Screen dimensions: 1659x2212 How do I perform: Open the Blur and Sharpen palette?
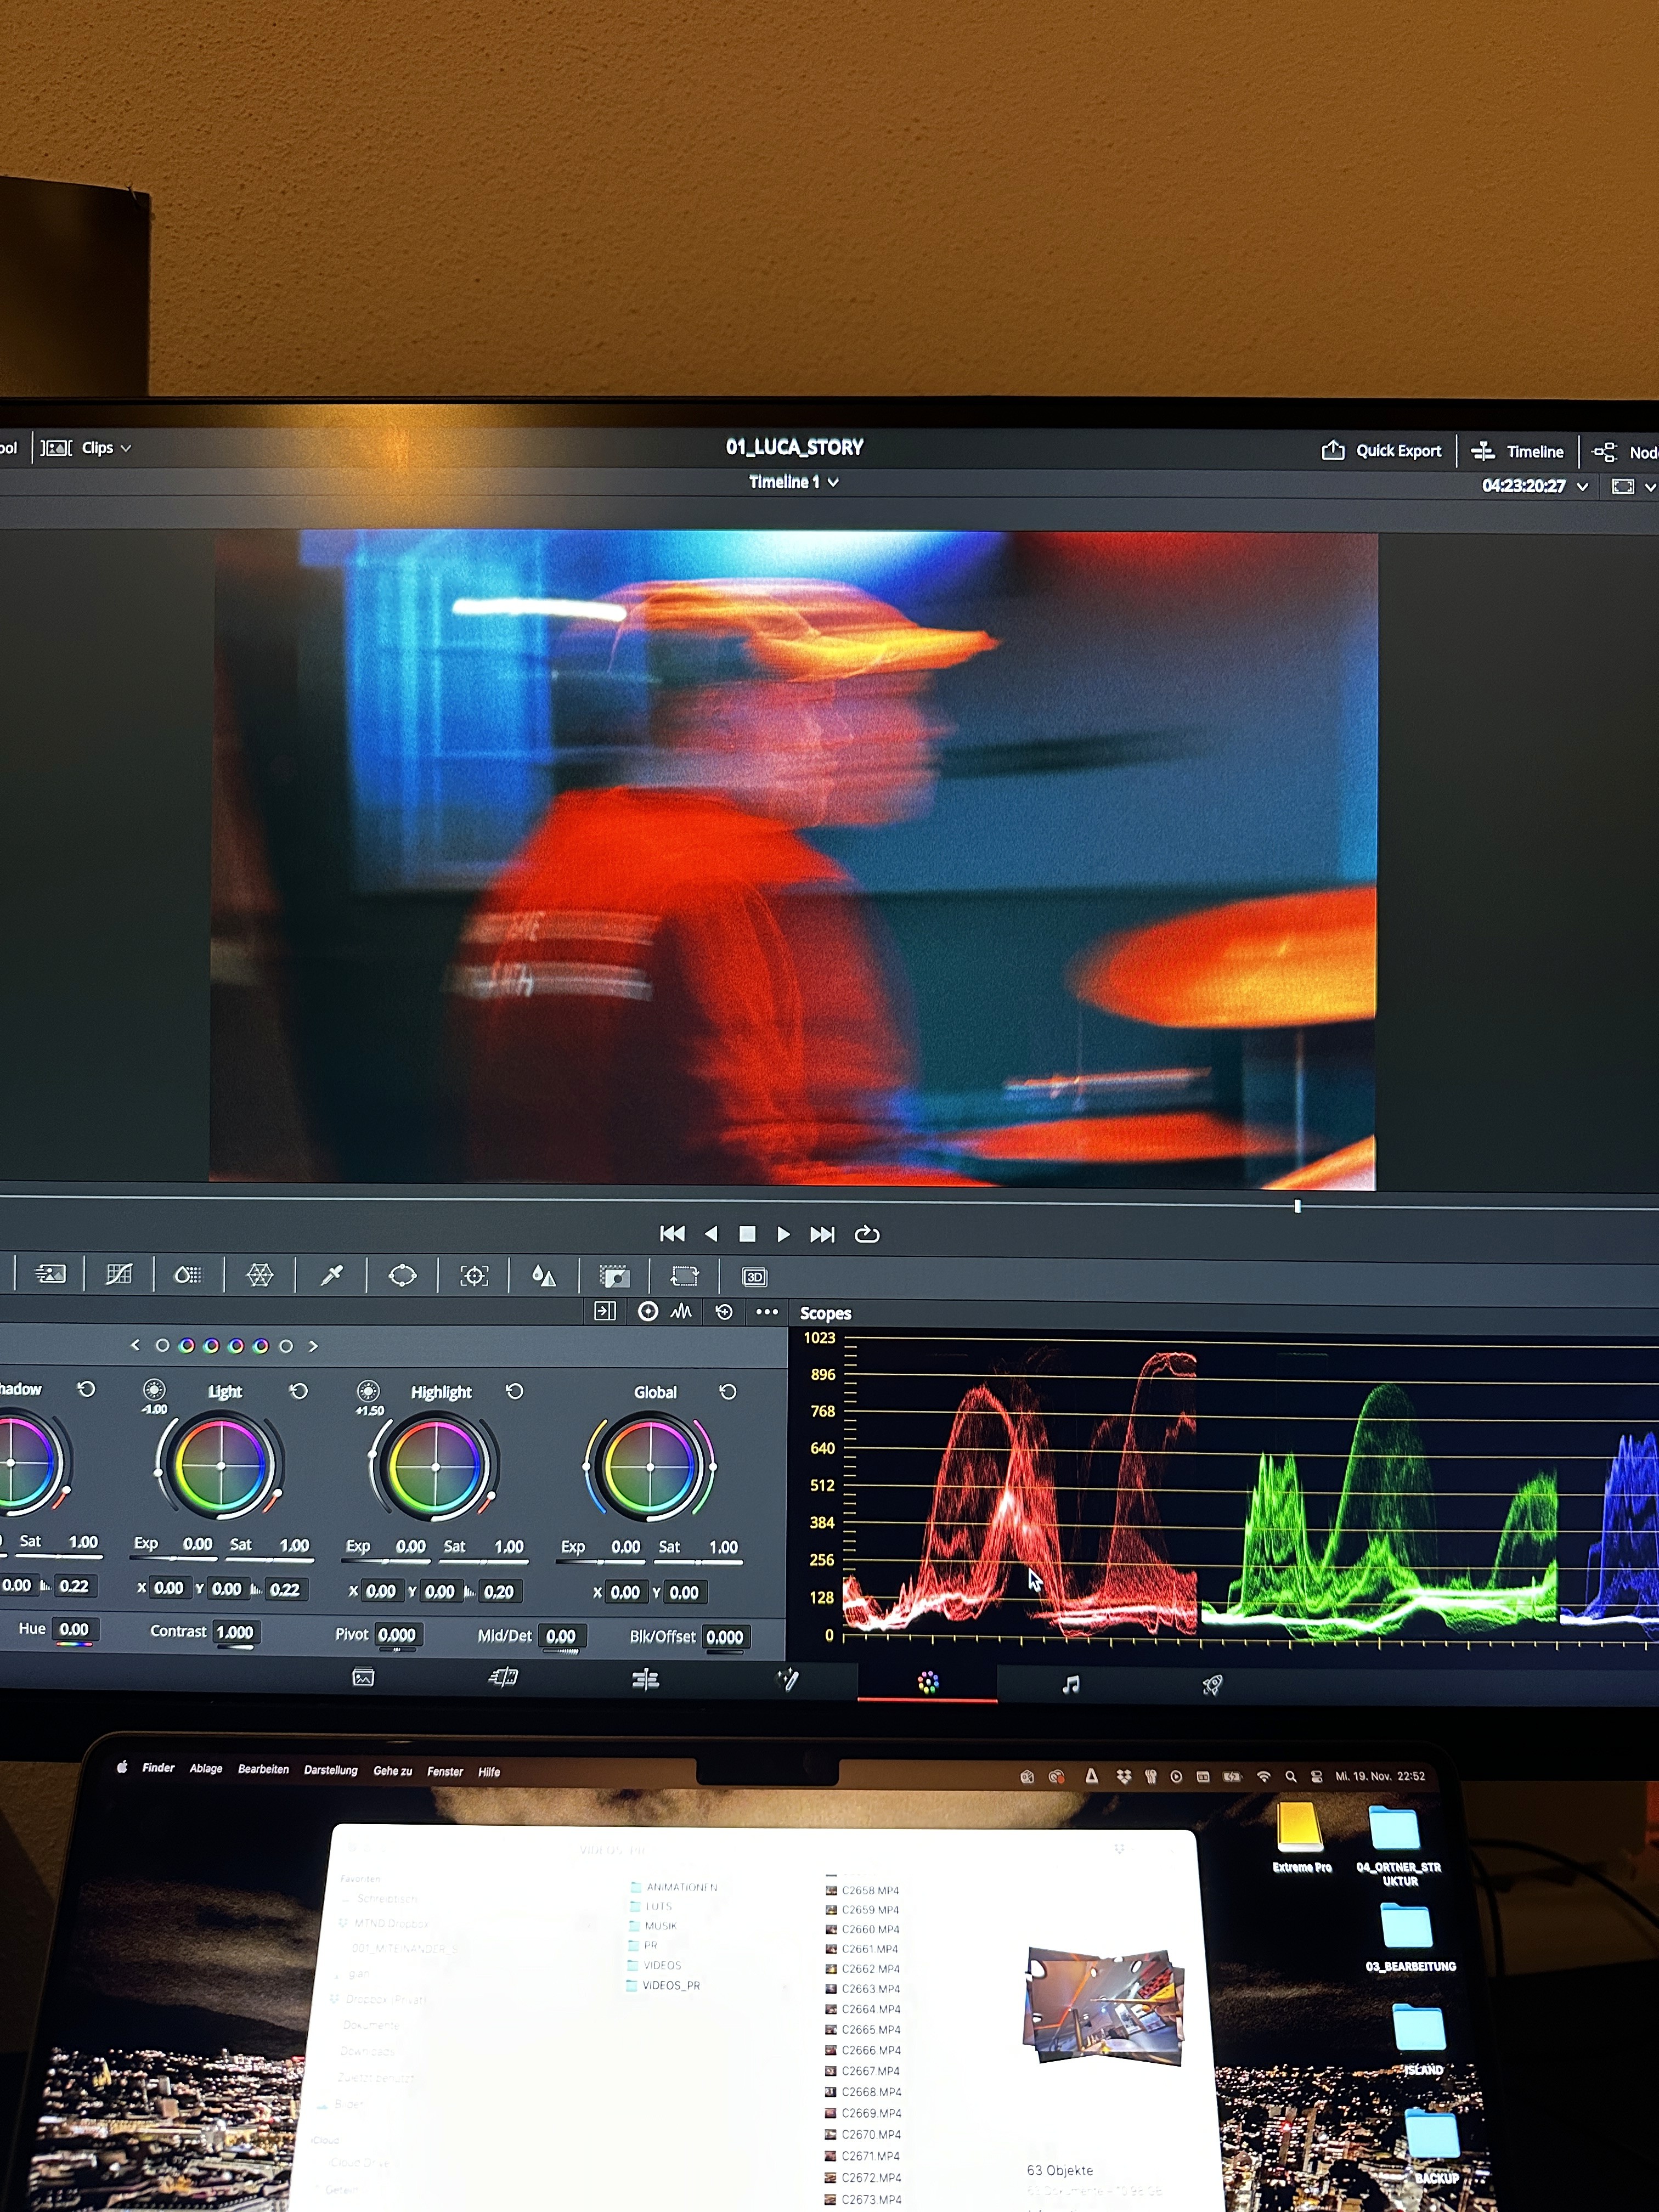[543, 1276]
